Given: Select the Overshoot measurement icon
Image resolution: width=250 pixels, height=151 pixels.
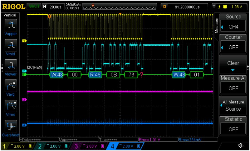Looking at the screenshot, I should click(x=11, y=126).
